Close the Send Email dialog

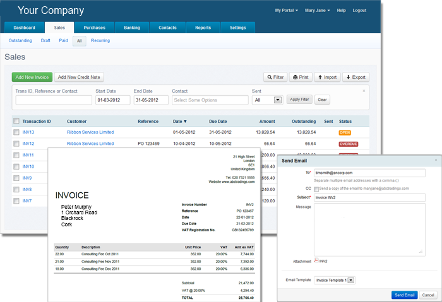tap(436, 160)
